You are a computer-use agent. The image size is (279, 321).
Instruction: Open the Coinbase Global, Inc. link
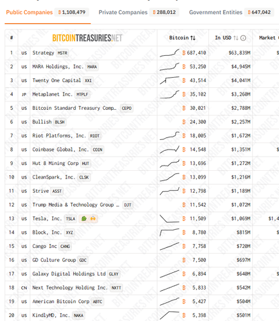[x=60, y=150]
